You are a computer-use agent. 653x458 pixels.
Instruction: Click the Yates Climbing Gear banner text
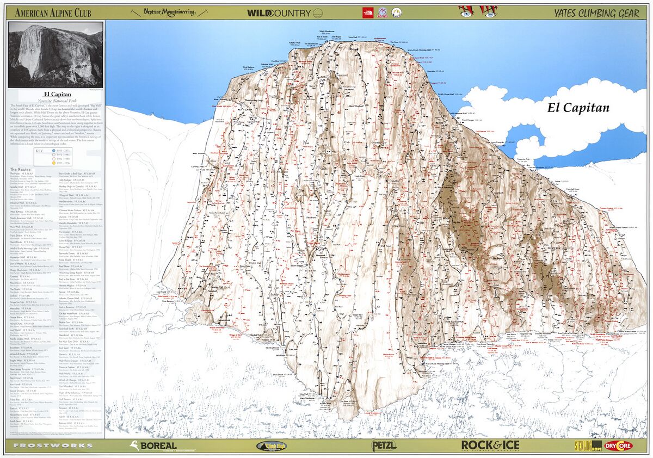tap(597, 13)
